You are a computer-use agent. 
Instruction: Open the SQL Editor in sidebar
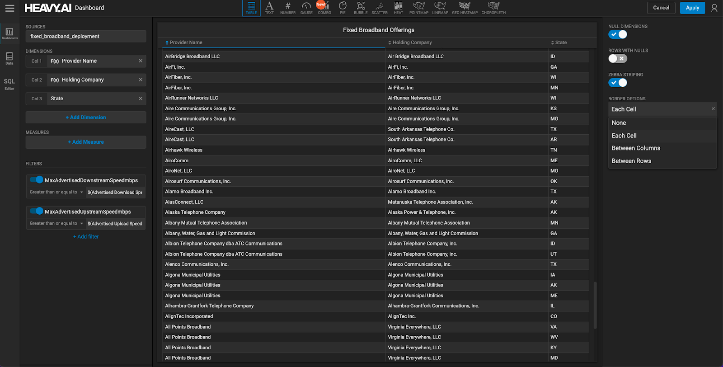(x=9, y=84)
